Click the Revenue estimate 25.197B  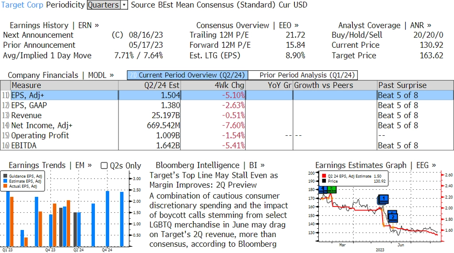[x=166, y=115]
